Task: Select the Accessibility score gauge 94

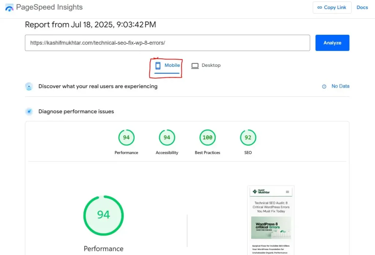Action: (x=167, y=137)
